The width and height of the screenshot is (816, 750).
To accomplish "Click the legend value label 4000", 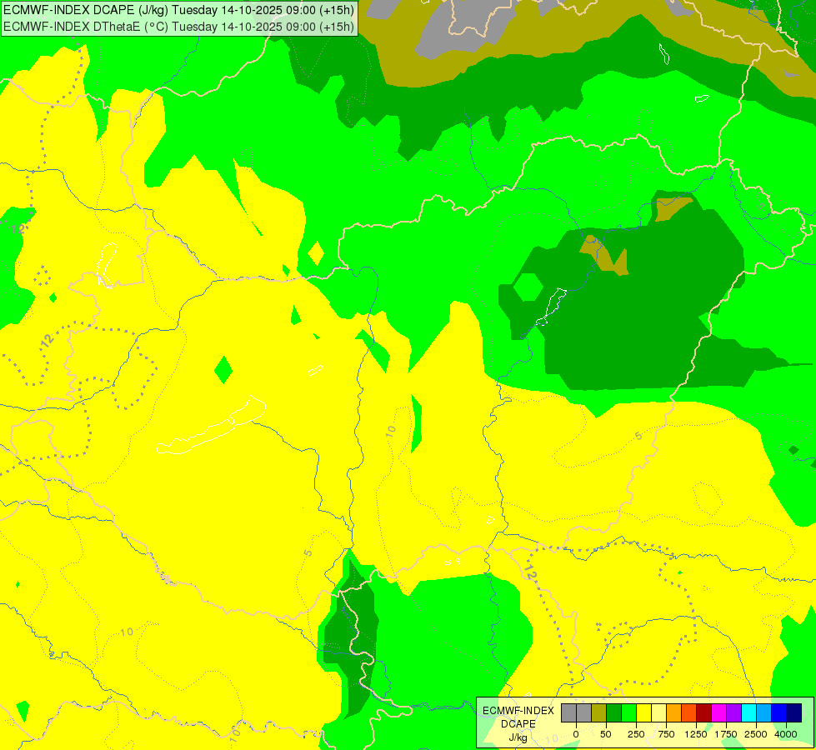I will click(x=786, y=734).
